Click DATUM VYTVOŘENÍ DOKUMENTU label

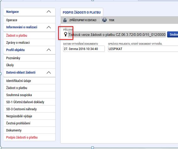81,44
